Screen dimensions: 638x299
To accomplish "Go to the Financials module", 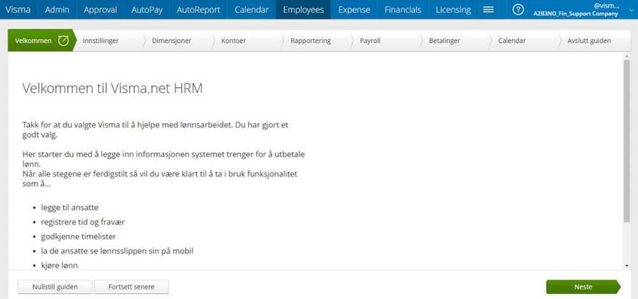I will coord(403,10).
